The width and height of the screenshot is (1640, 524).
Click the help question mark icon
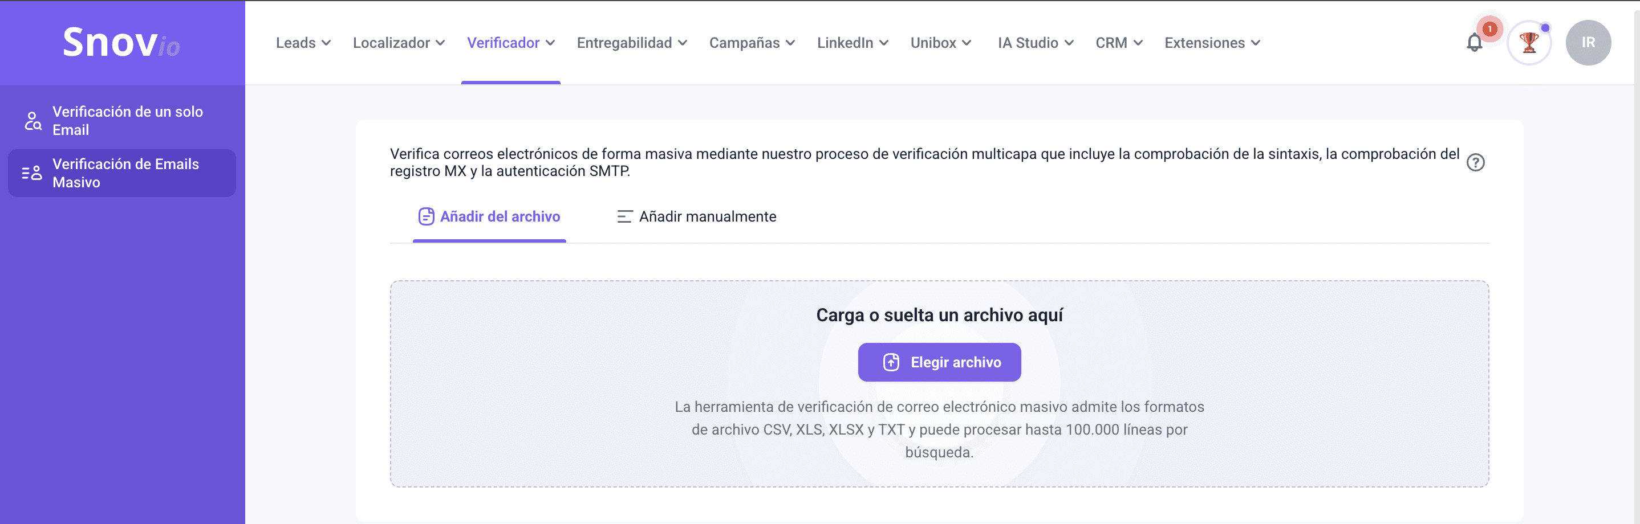point(1475,163)
